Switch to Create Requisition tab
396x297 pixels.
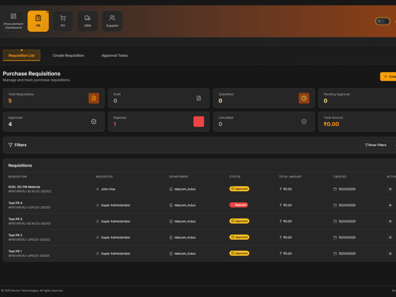coord(68,55)
